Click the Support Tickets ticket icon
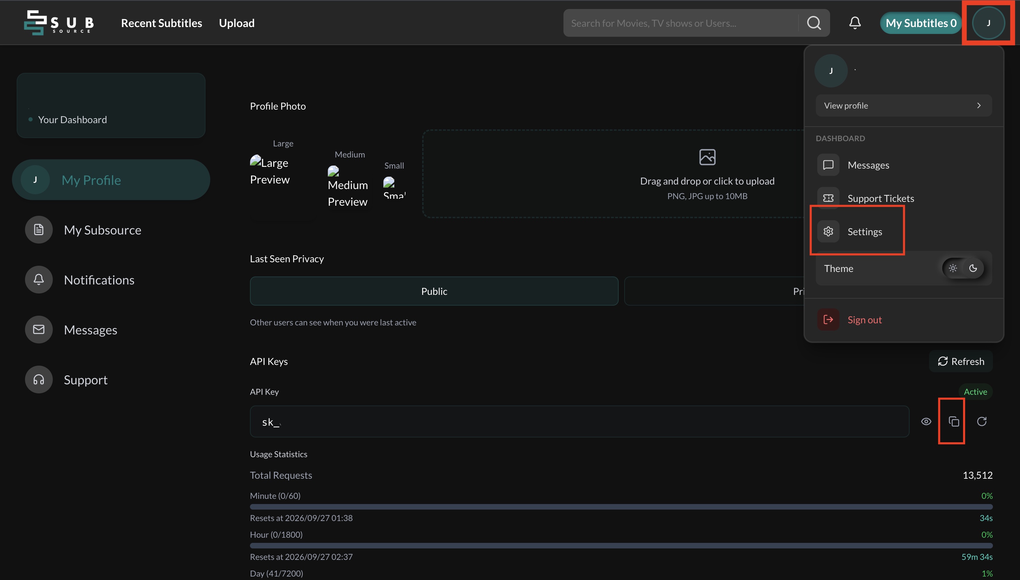The width and height of the screenshot is (1020, 580). click(x=828, y=198)
